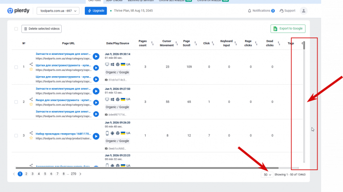Toggle the select-all videos checkbox
Viewport: 343px width, 192px height.
point(16,29)
